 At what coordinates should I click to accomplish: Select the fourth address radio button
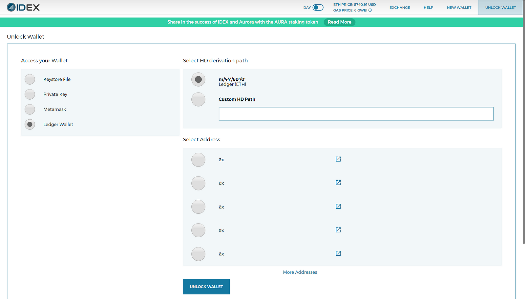[199, 230]
